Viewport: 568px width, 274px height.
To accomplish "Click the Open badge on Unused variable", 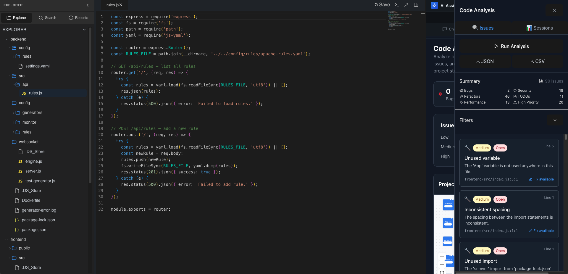I will pyautogui.click(x=500, y=148).
